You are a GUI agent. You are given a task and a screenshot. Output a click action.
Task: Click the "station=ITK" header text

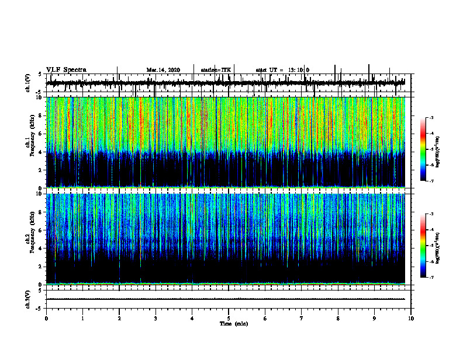tap(216, 70)
